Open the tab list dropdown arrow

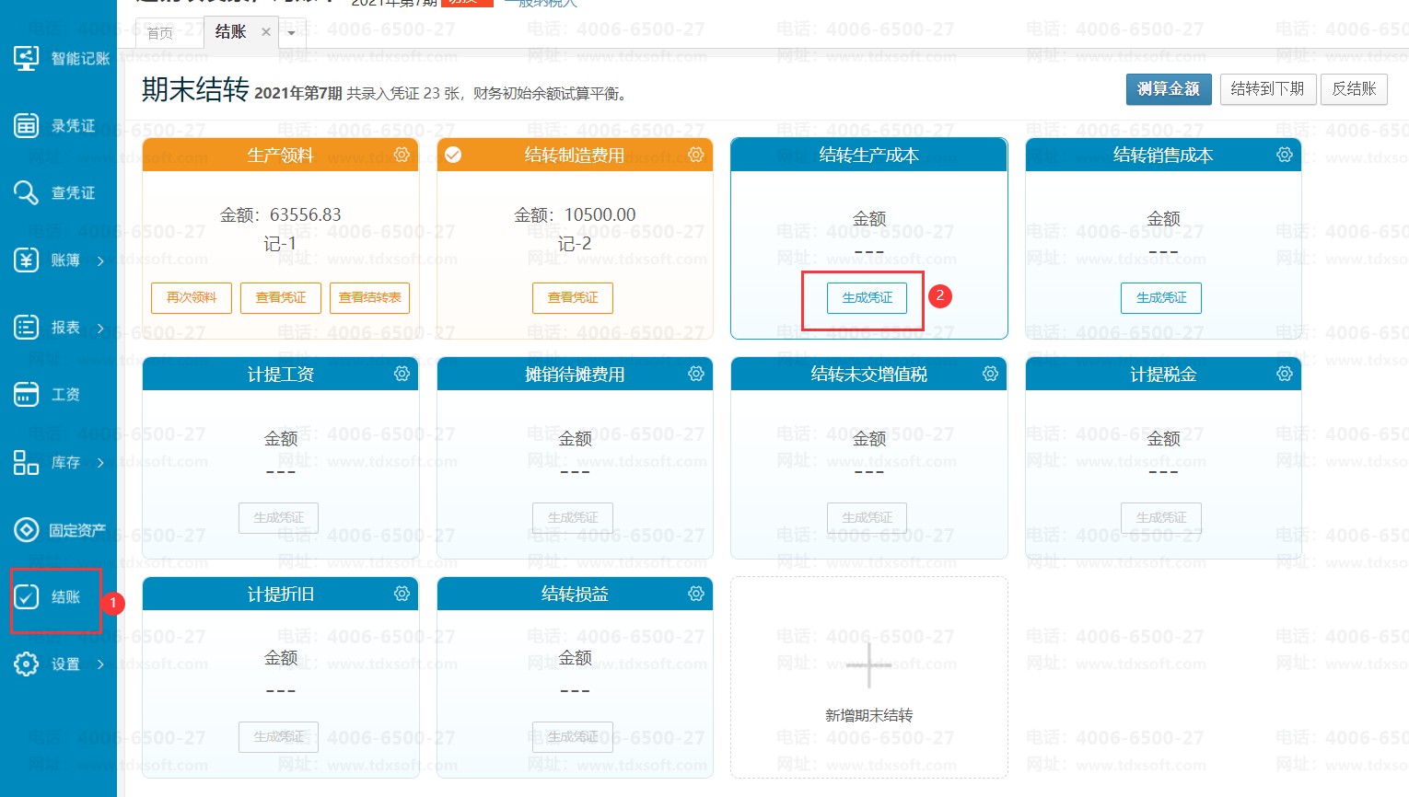tap(292, 33)
